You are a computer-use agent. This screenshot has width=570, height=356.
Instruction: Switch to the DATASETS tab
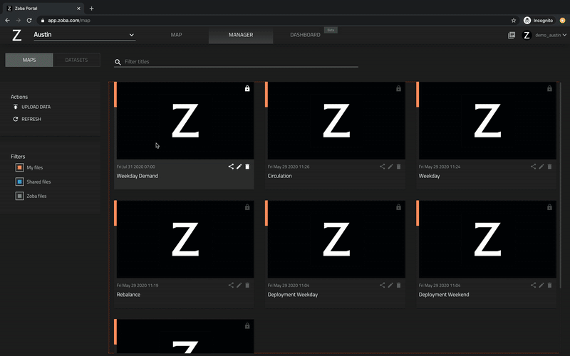click(76, 60)
